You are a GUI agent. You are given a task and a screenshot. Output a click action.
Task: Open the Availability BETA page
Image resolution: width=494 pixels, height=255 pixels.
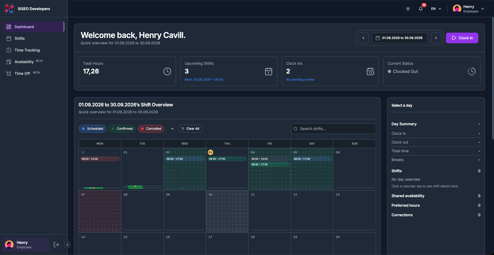(33, 62)
